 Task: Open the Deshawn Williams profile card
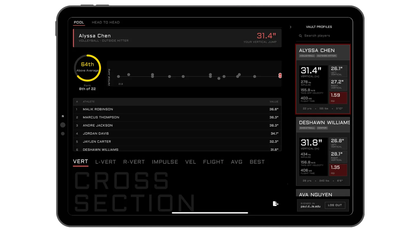tap(323, 151)
